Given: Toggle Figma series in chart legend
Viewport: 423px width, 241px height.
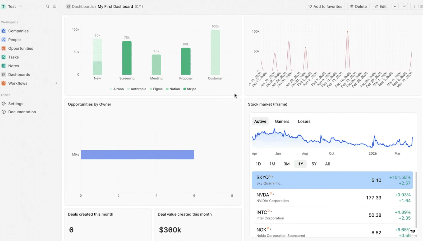Looking at the screenshot, I should [156, 89].
